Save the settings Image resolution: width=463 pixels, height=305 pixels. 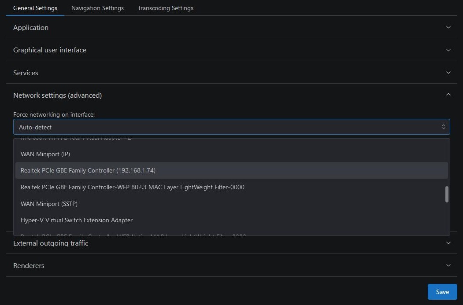coord(442,292)
